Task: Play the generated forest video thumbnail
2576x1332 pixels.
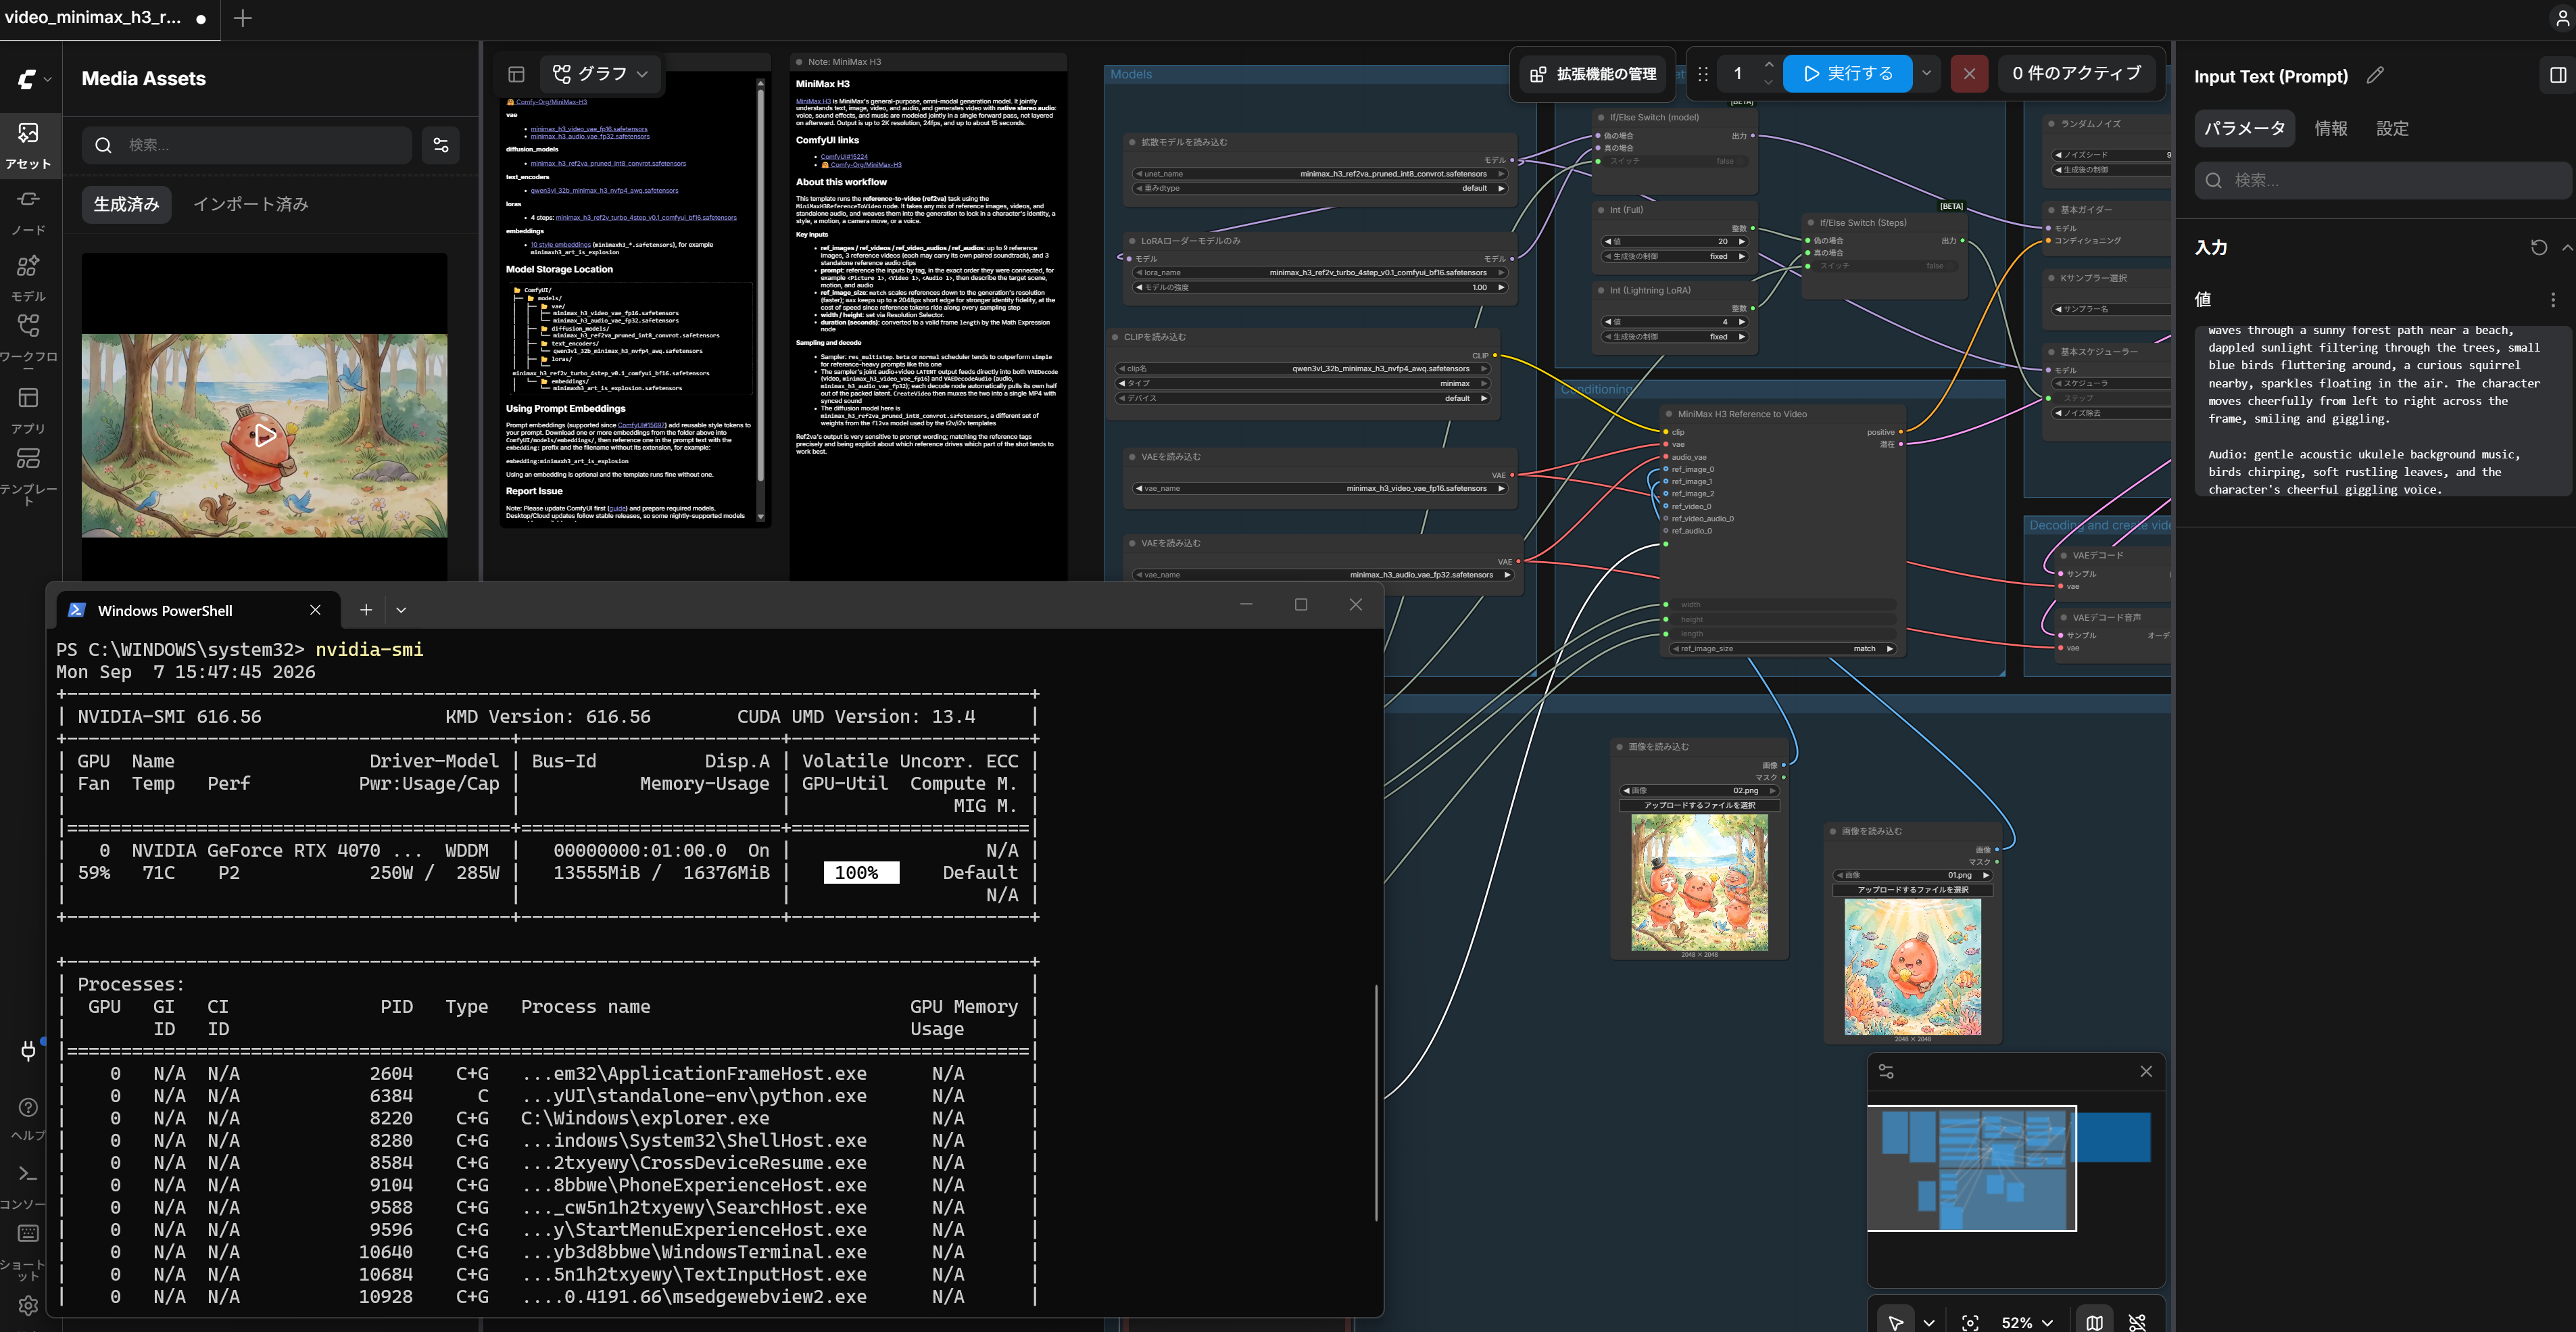Action: click(265, 435)
